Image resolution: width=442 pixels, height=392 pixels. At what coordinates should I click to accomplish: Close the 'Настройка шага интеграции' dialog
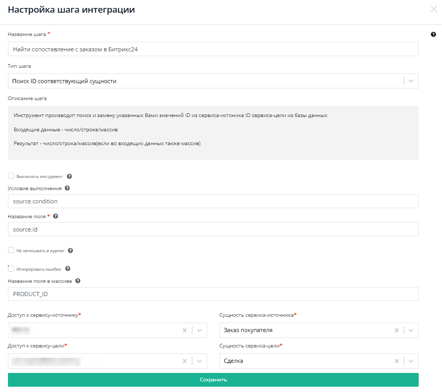[x=434, y=9]
